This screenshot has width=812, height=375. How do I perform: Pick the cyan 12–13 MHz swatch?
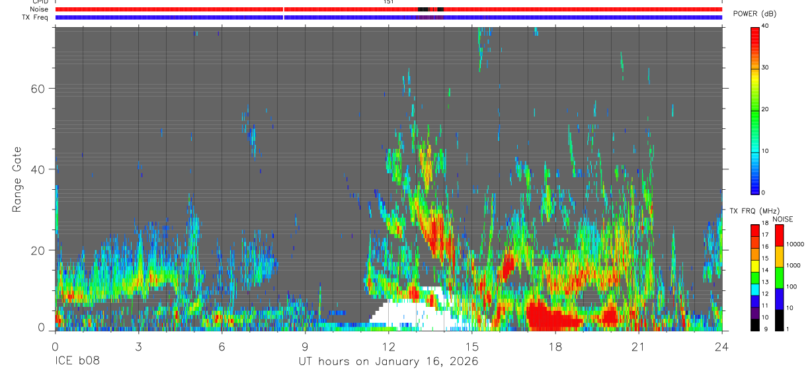tap(754, 290)
